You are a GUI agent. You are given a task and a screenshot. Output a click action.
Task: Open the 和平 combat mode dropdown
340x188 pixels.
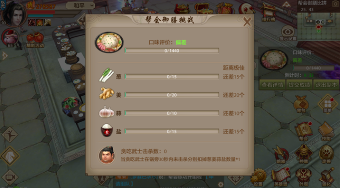click(x=80, y=5)
